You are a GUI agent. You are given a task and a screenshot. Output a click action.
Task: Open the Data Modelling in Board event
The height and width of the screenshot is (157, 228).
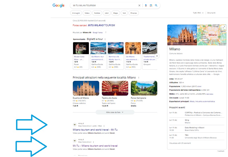(197, 129)
